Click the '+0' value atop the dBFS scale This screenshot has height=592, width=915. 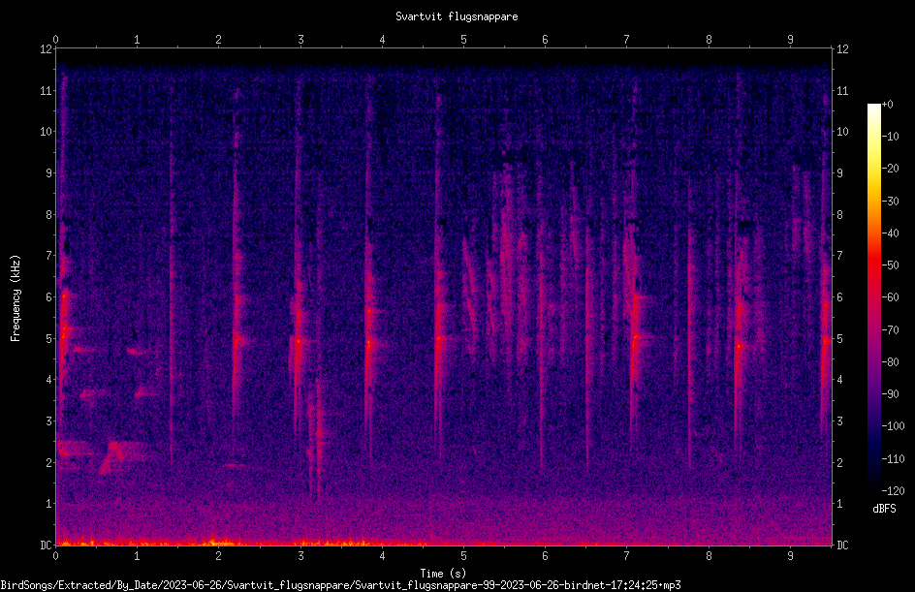pyautogui.click(x=888, y=105)
